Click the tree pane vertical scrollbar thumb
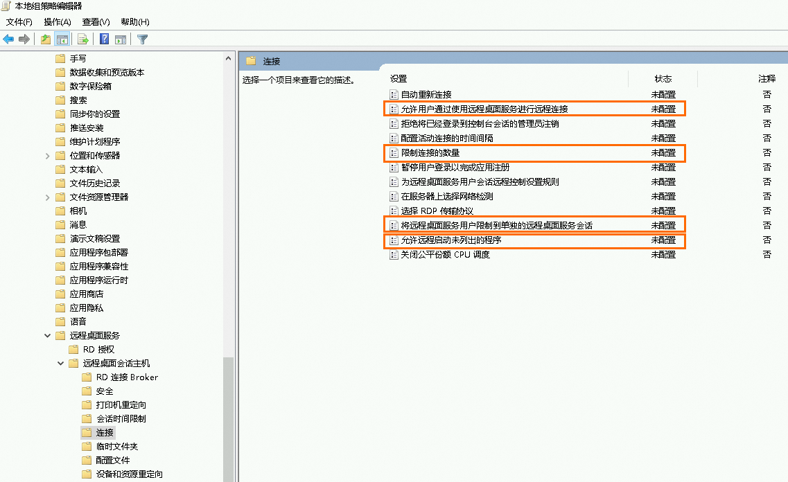 228,419
